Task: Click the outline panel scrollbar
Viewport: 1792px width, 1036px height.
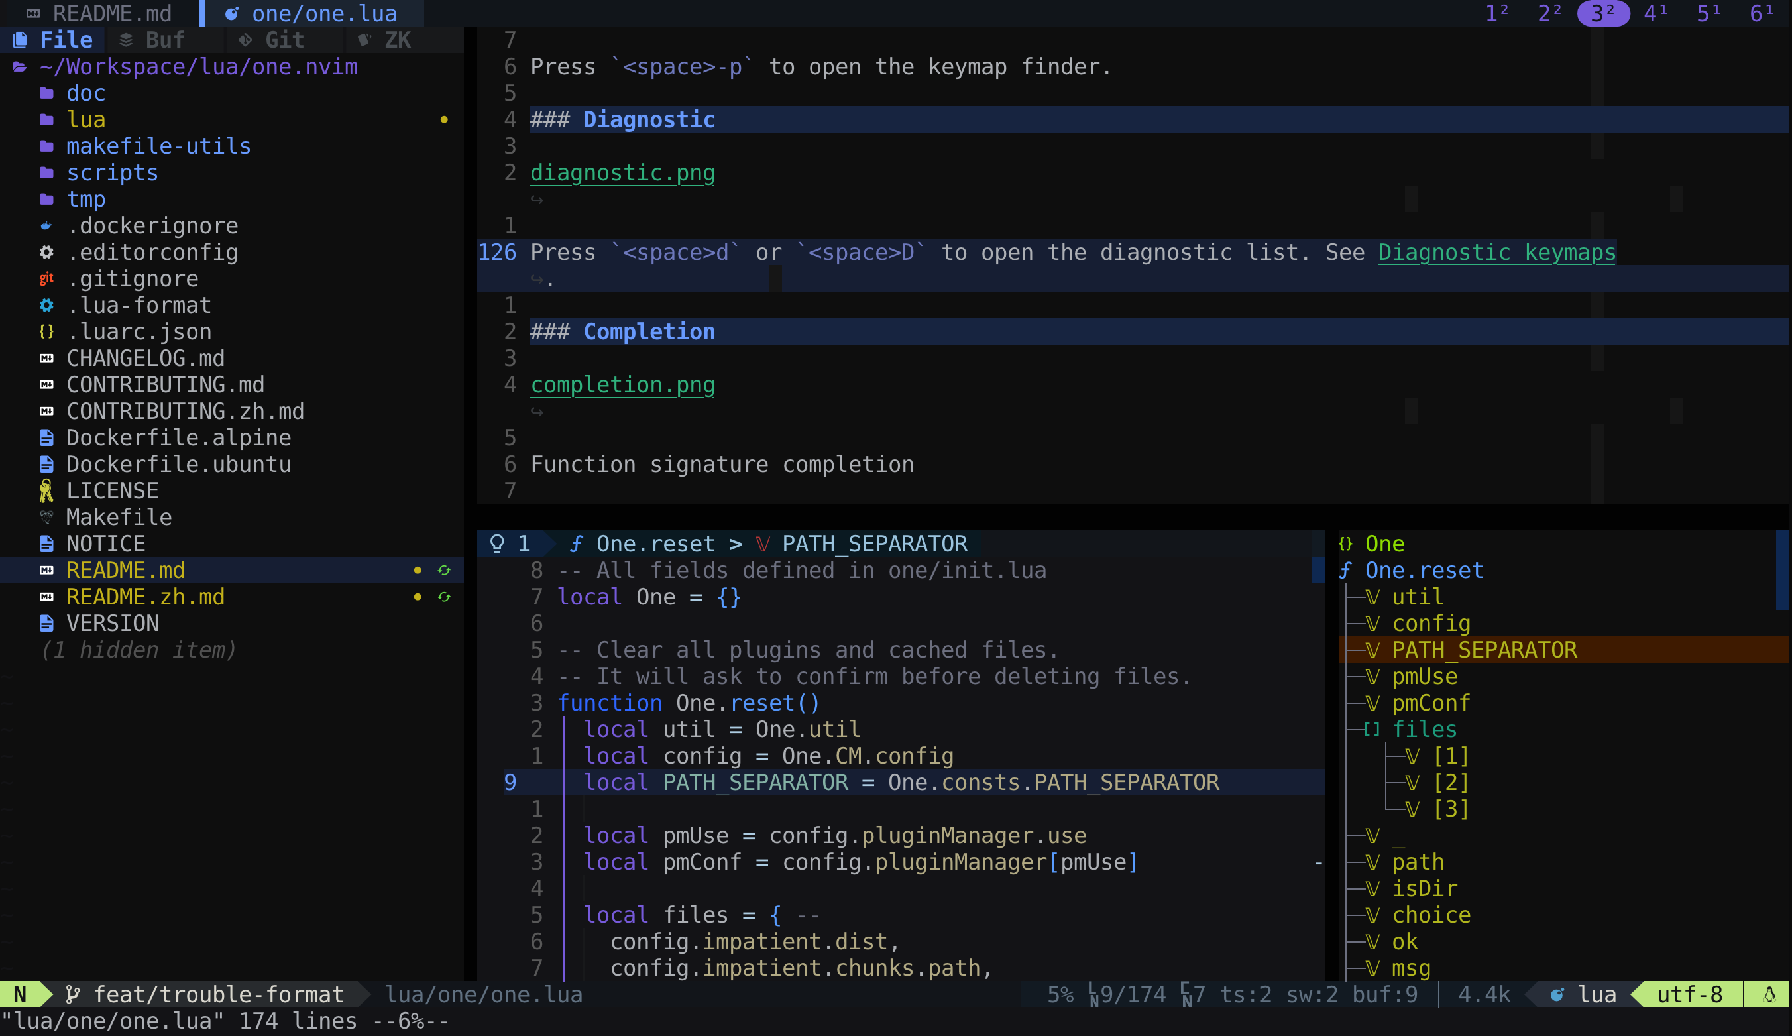Action: tap(1782, 570)
